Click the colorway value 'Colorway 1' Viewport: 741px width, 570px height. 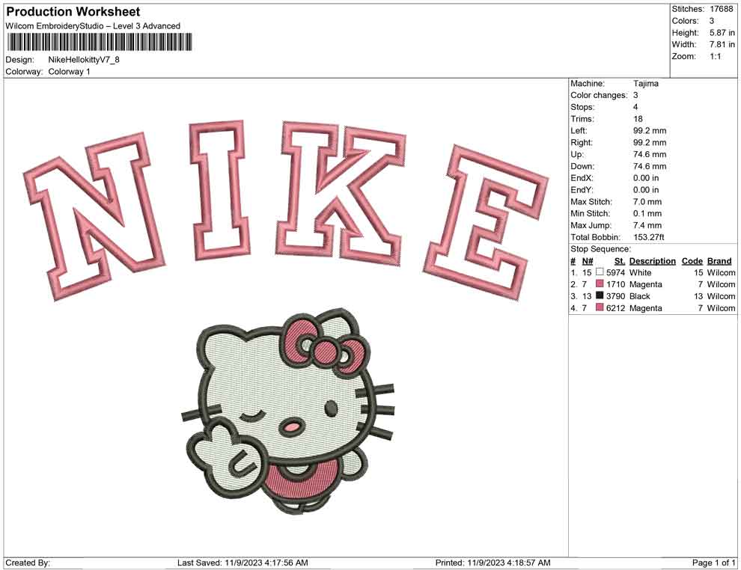tap(70, 71)
